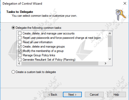The image size is (129, 100).
Task: Click the horizontal scroll left arrow
Action: click(x=19, y=63)
